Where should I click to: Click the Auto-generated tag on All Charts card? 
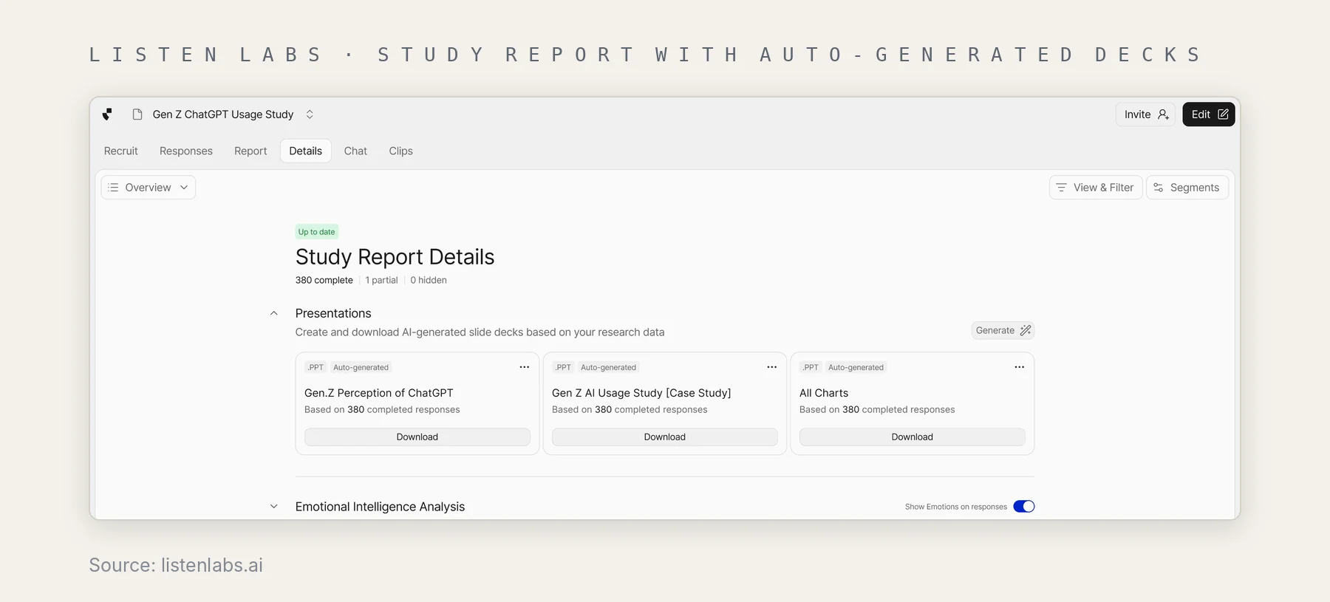coord(856,367)
